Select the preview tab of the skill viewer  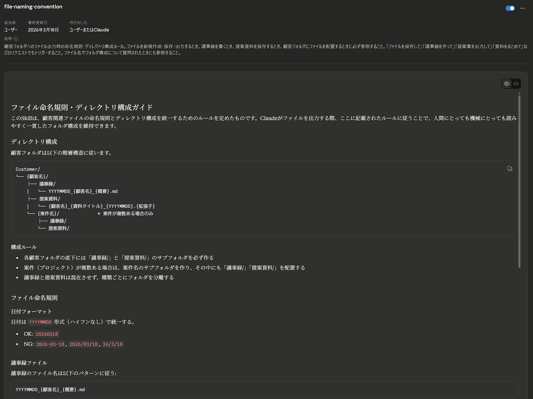(x=507, y=84)
